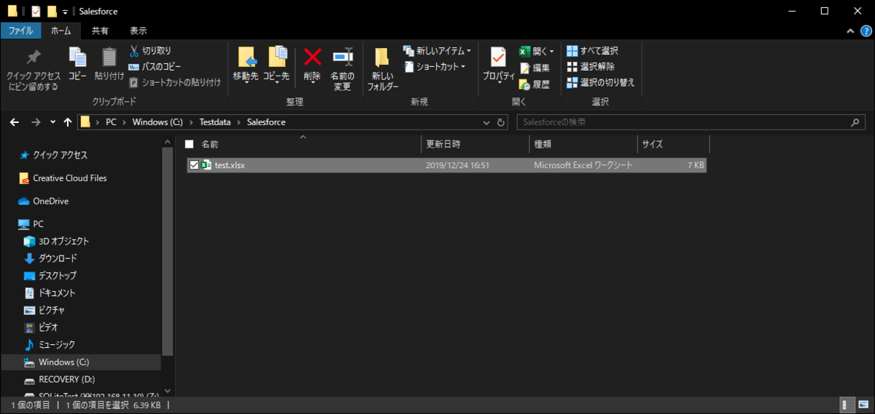The width and height of the screenshot is (875, 414).
Task: Open the File (ファイル) tab
Action: pos(20,31)
